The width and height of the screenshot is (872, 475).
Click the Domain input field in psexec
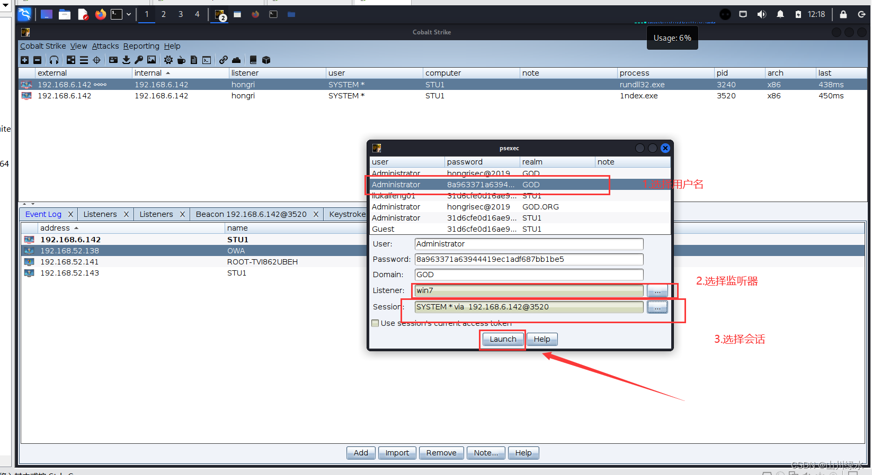pos(529,275)
